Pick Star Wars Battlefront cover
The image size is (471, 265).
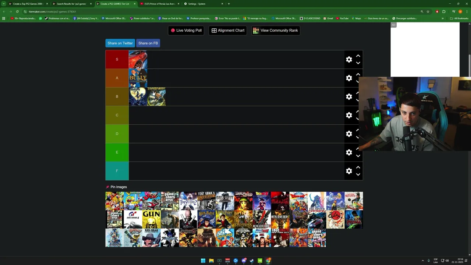coord(243,238)
